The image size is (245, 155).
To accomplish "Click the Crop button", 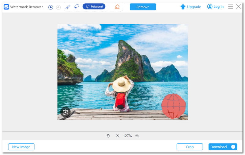I will pos(190,147).
